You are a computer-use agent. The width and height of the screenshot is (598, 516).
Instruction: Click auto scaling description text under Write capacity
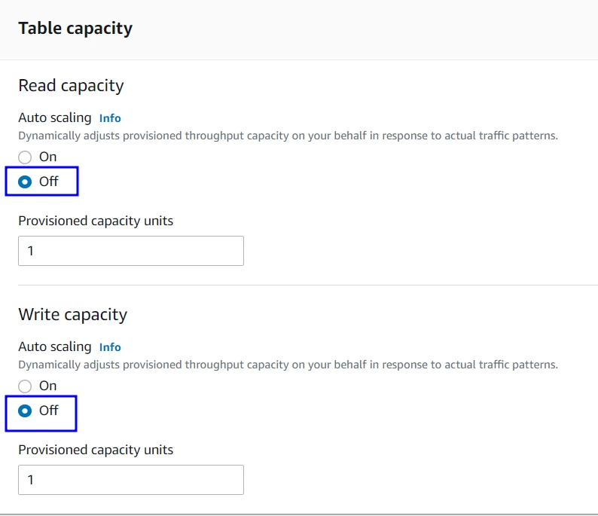click(288, 365)
